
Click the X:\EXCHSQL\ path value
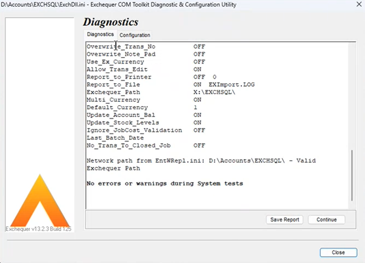coord(214,92)
